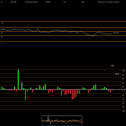Click the 'SI & MR' header text

13,2
